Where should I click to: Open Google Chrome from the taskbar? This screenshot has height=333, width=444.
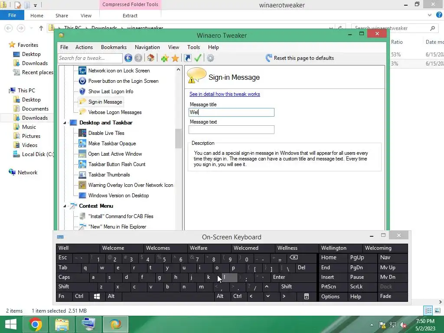(35, 324)
